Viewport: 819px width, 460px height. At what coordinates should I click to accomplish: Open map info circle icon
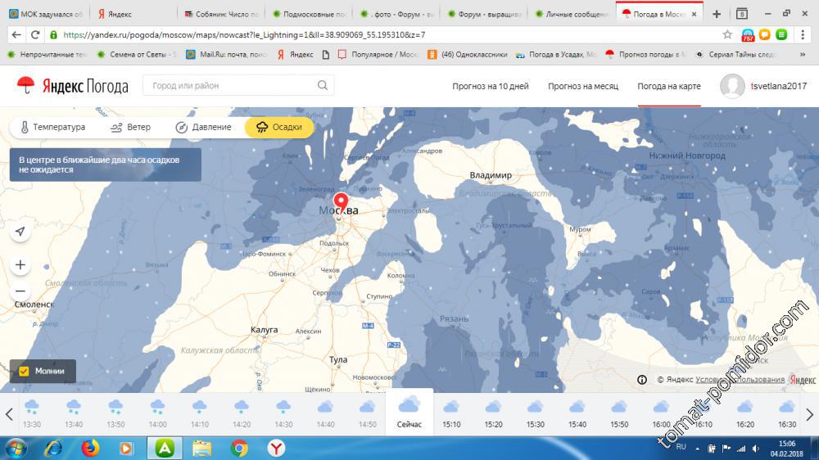642,380
